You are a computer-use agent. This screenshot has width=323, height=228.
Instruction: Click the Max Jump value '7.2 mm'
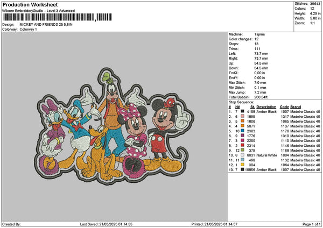(260, 92)
